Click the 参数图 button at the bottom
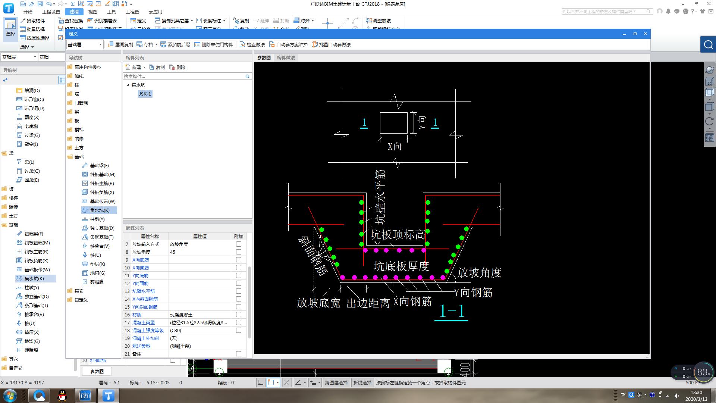The image size is (716, 403). pyautogui.click(x=97, y=371)
